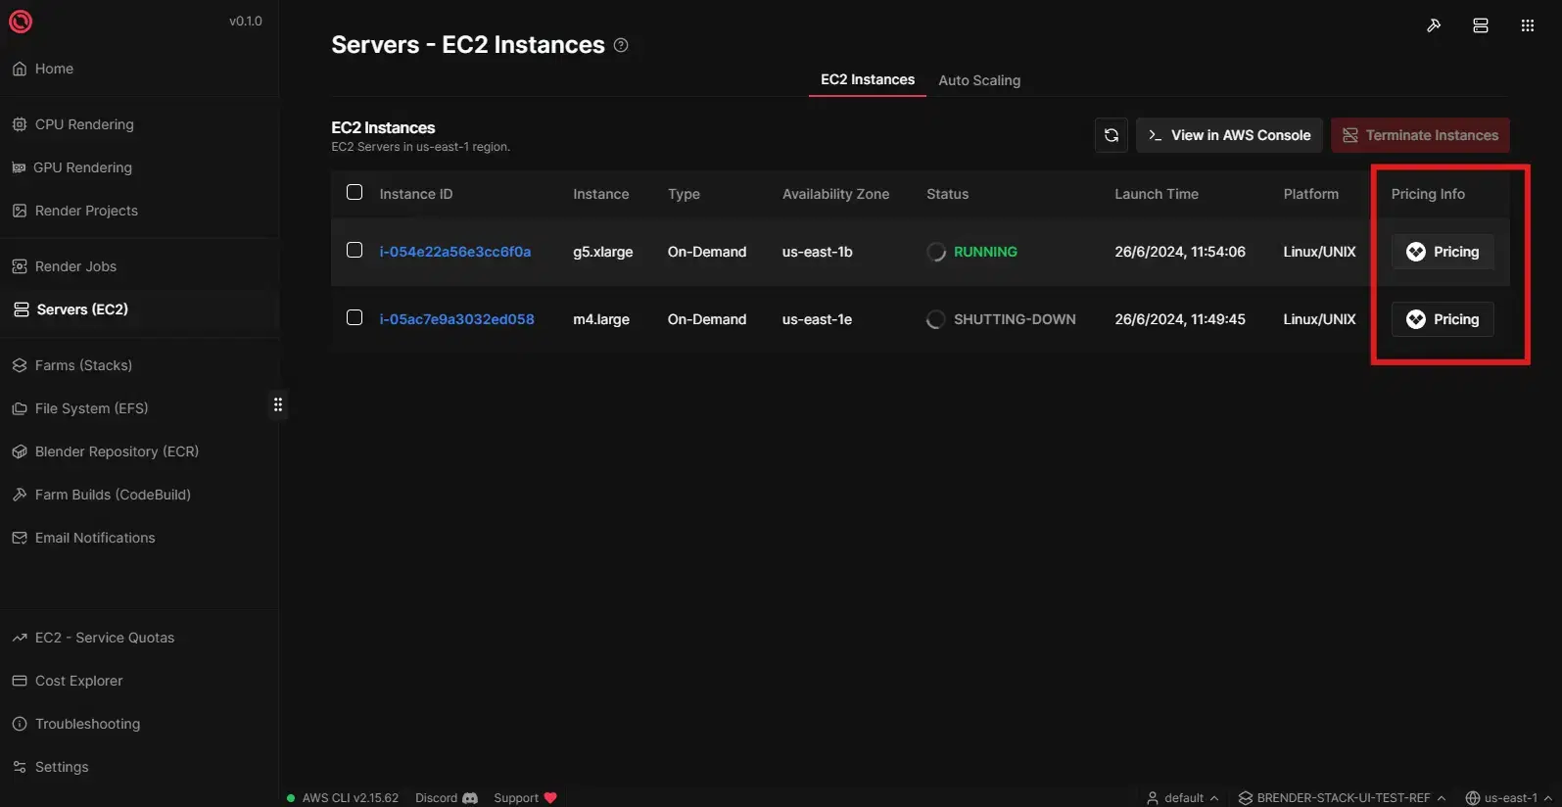The height and width of the screenshot is (807, 1562).
Task: Click the green AWS CLI status dot
Action: pos(291,798)
